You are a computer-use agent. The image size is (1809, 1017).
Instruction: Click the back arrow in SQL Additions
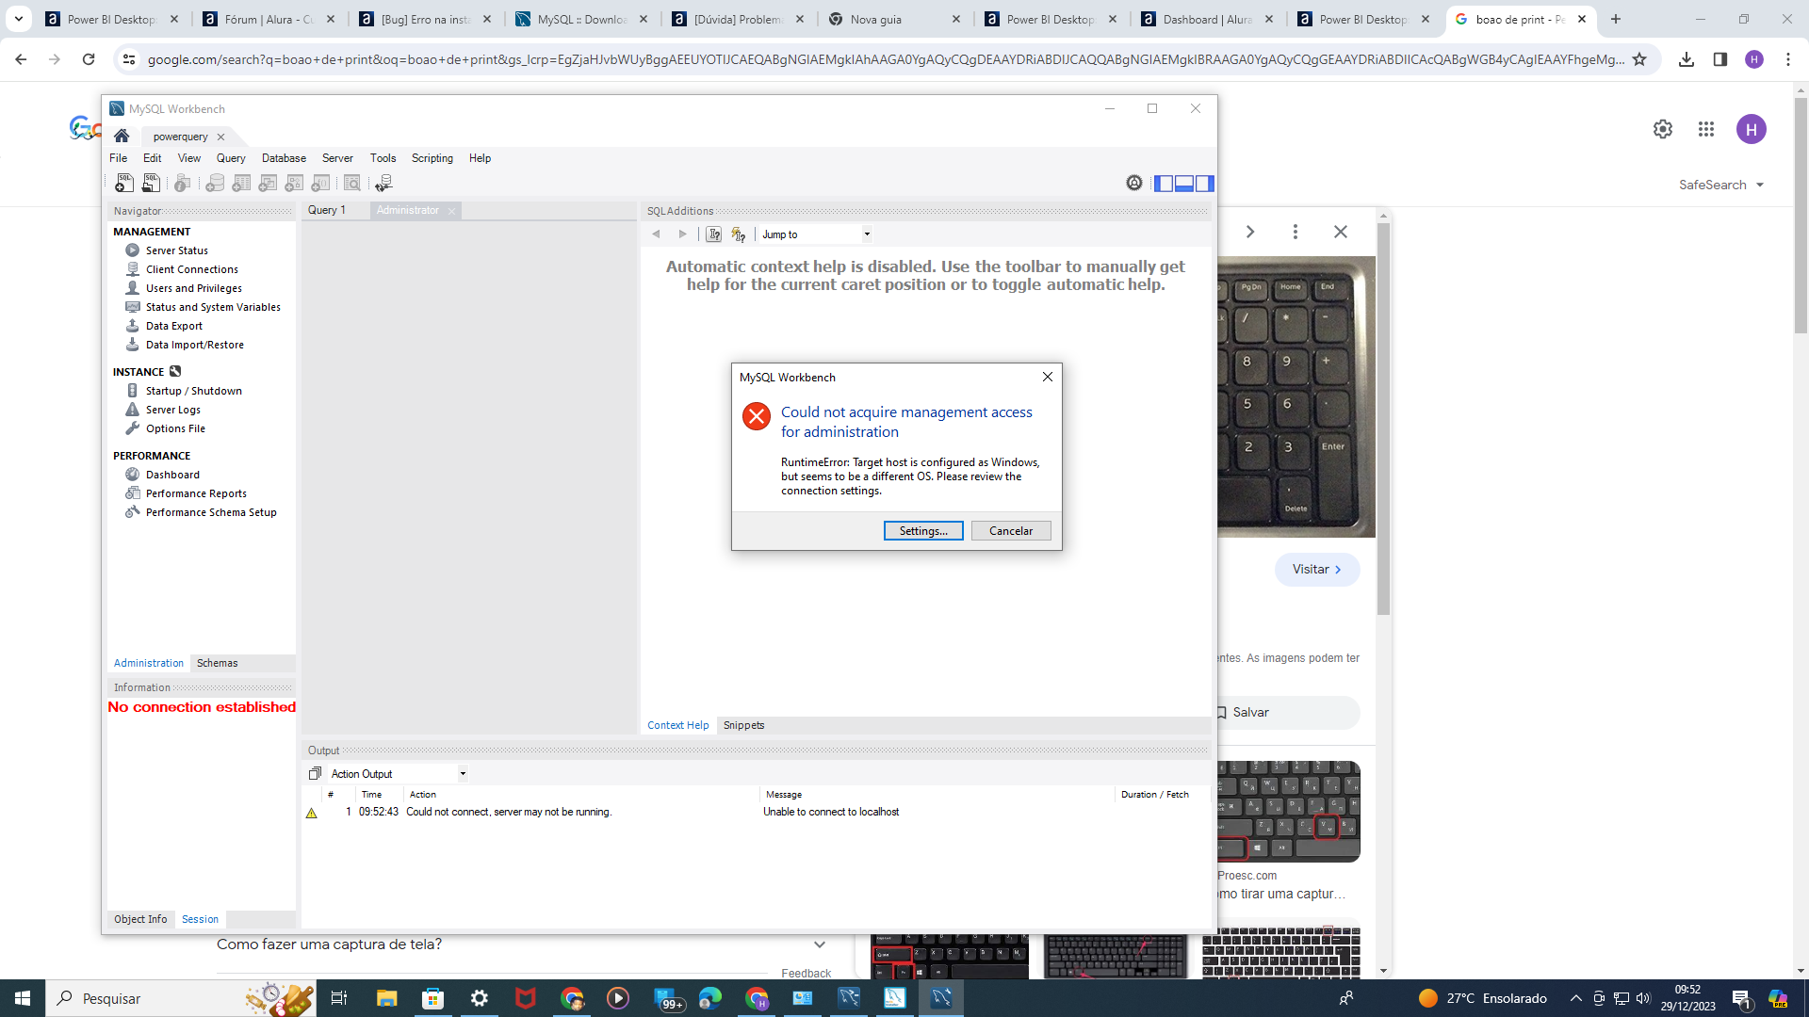tap(657, 234)
